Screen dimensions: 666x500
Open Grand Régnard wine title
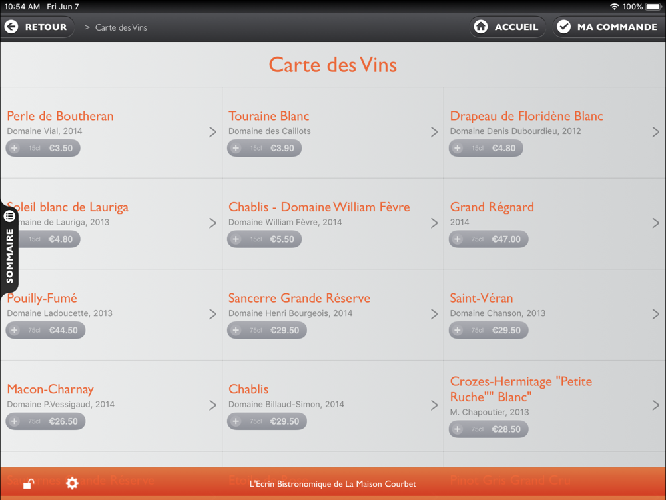coord(492,207)
